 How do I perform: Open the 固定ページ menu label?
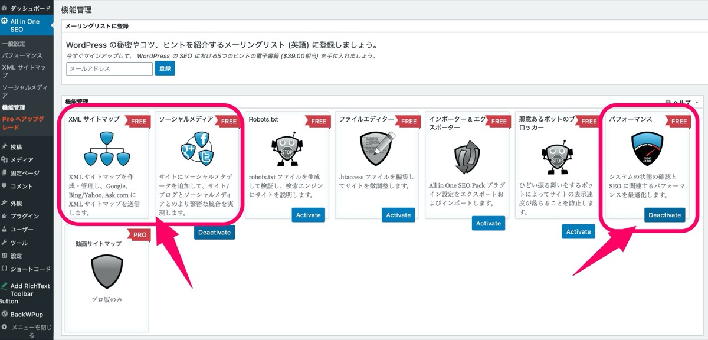(25, 173)
